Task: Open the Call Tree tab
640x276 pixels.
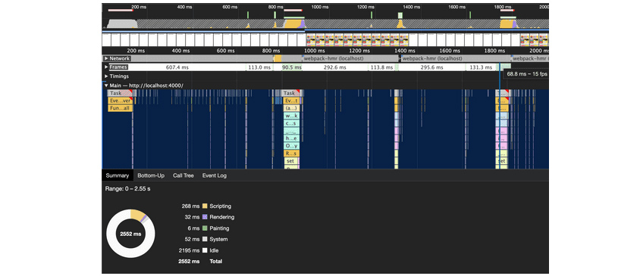Action: click(x=184, y=175)
